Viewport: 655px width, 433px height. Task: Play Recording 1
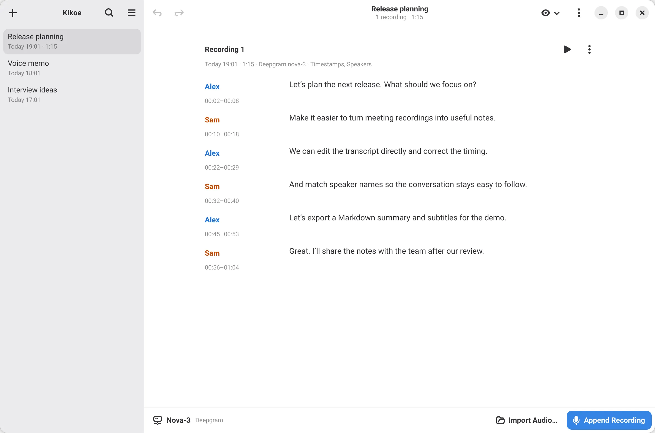tap(567, 49)
